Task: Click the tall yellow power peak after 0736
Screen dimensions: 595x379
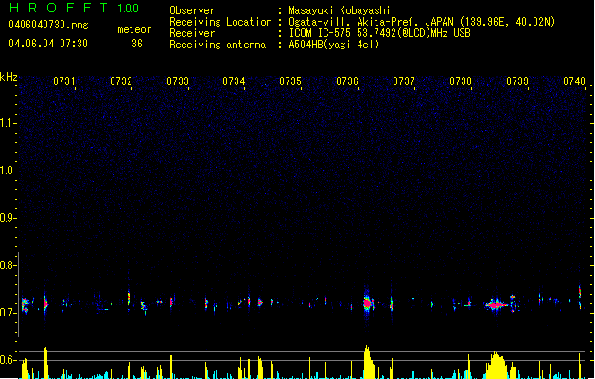Action: pyautogui.click(x=368, y=362)
